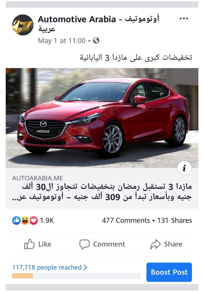Open the 1.9K reactions count

pos(47,221)
